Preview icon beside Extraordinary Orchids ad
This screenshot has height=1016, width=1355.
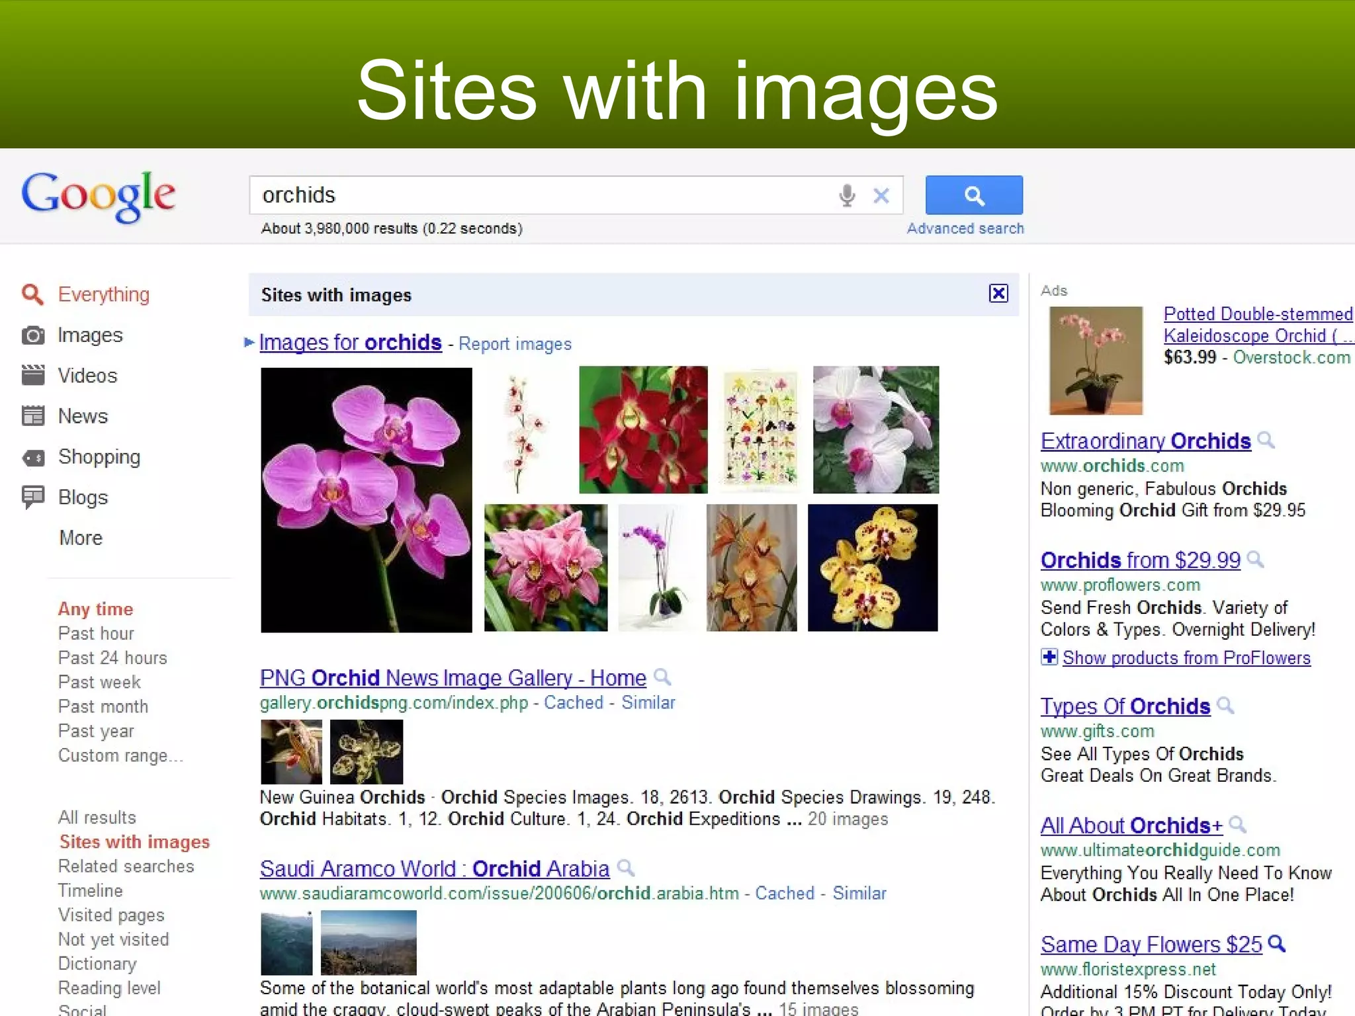click(x=1266, y=441)
